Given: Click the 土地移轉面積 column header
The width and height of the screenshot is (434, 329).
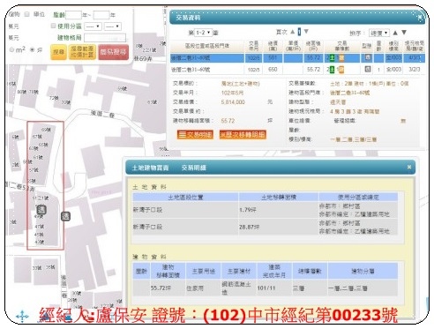Looking at the screenshot, I should point(279,197).
